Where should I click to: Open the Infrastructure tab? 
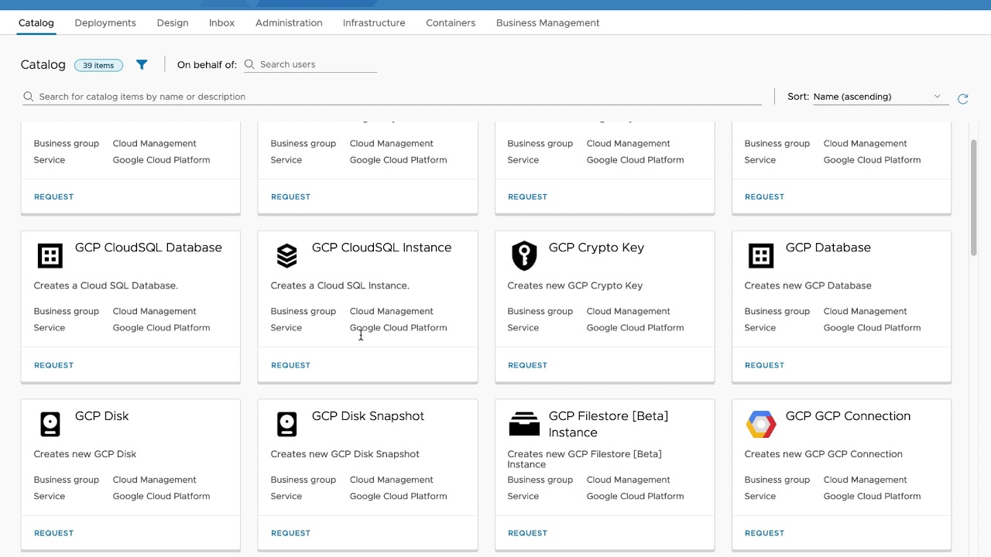(x=374, y=22)
